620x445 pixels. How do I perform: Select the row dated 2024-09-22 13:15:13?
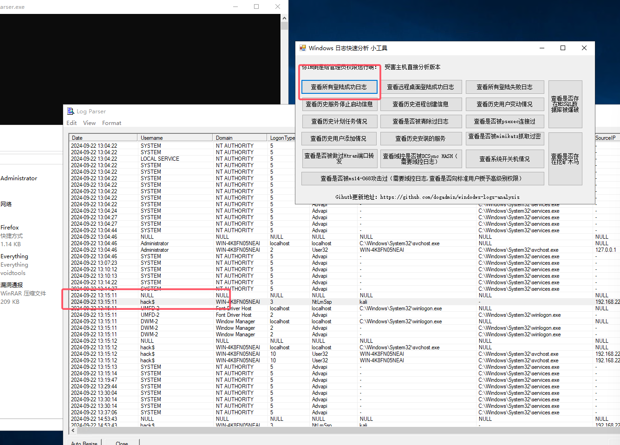344,367
